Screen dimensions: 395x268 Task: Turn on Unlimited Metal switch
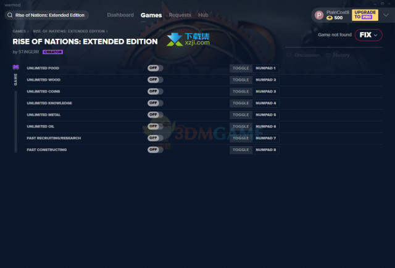[x=155, y=115]
